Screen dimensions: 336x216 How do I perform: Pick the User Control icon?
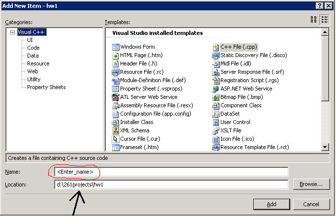[216, 122]
